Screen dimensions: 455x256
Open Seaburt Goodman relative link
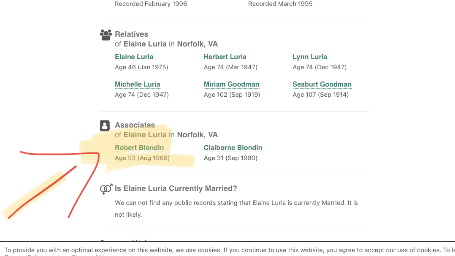coord(322,84)
